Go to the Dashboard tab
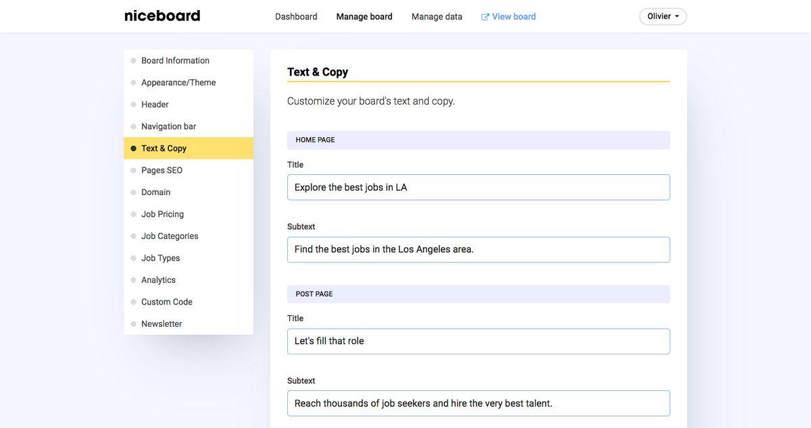Screen dimensions: 811x428 [296, 17]
